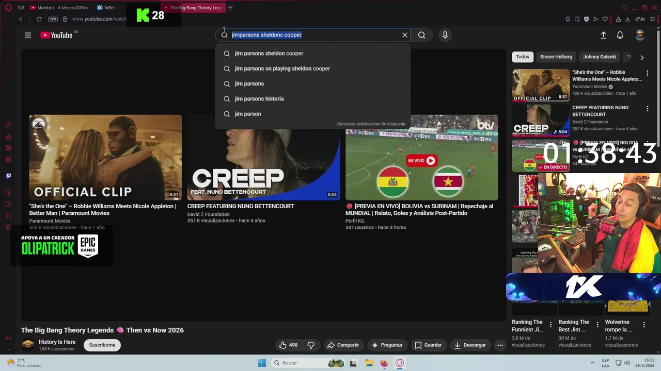Expand filter chips with right arrow
Viewport: 661px width, 371px height.
click(642, 57)
